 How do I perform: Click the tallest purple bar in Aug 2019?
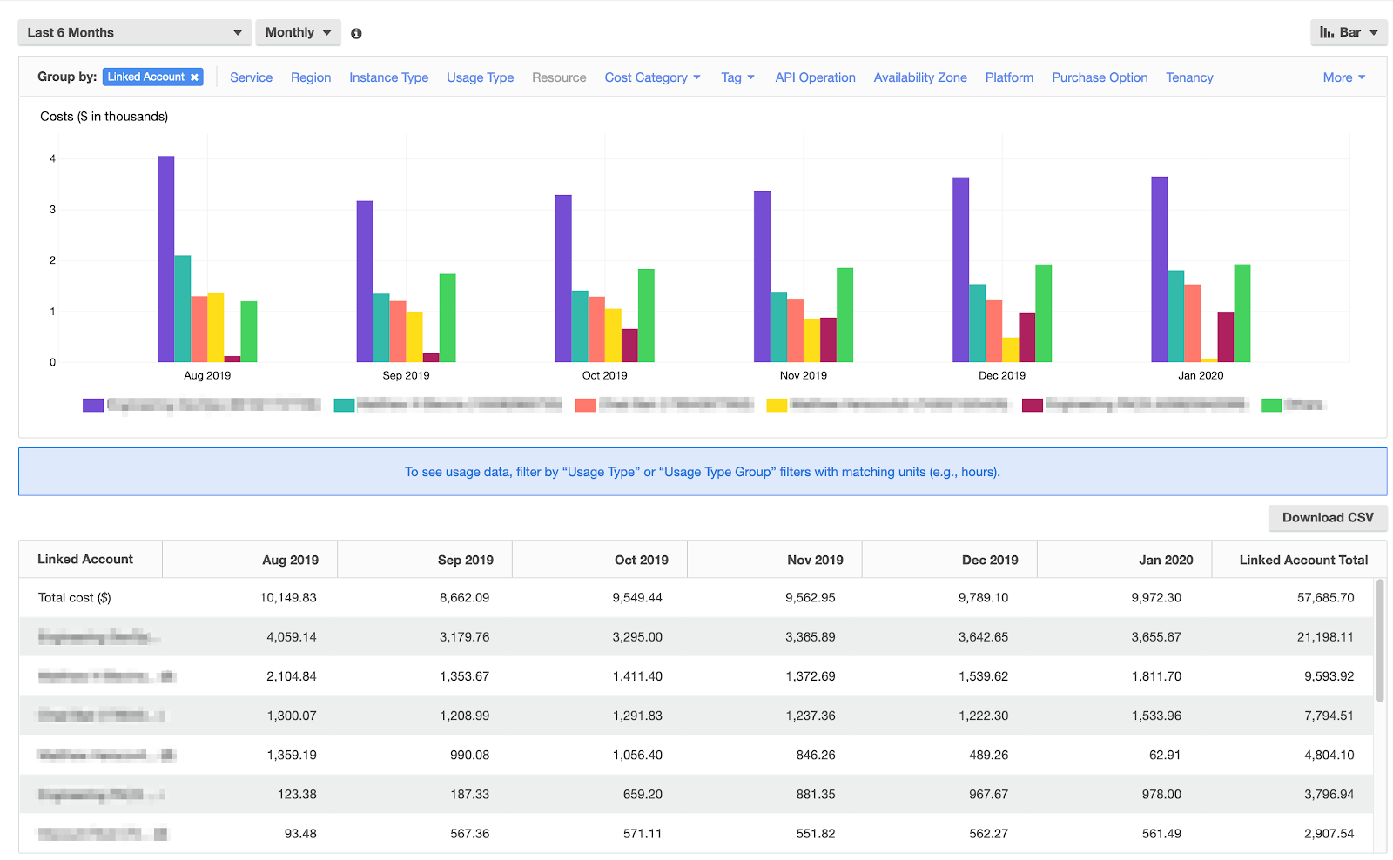165,259
